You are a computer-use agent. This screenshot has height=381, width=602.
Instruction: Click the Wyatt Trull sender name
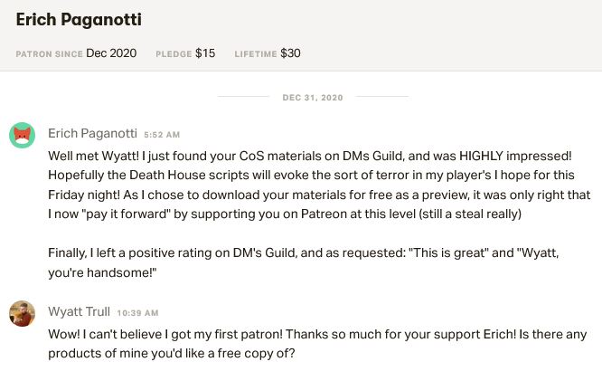tap(80, 312)
